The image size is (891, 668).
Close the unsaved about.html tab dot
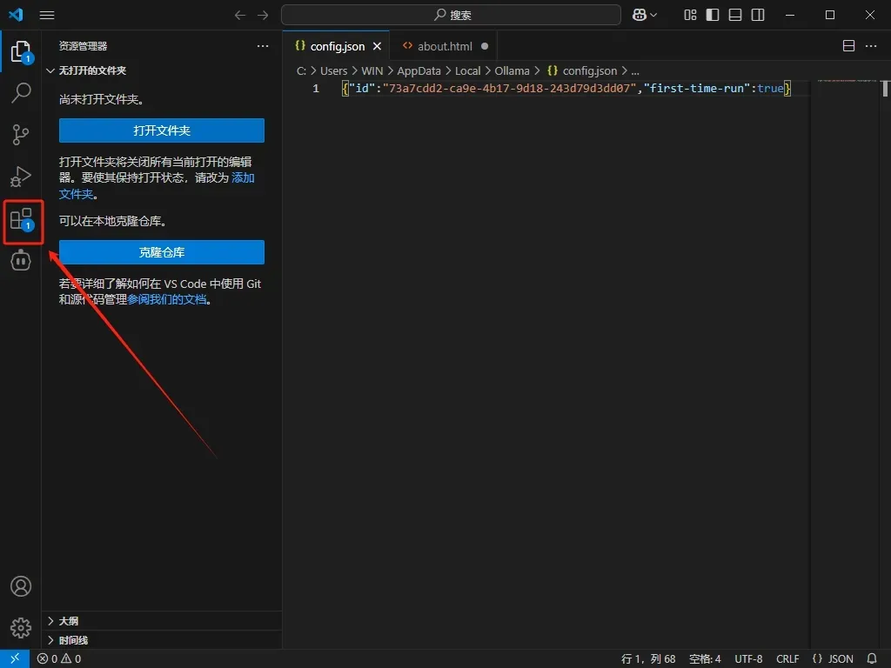click(x=485, y=47)
